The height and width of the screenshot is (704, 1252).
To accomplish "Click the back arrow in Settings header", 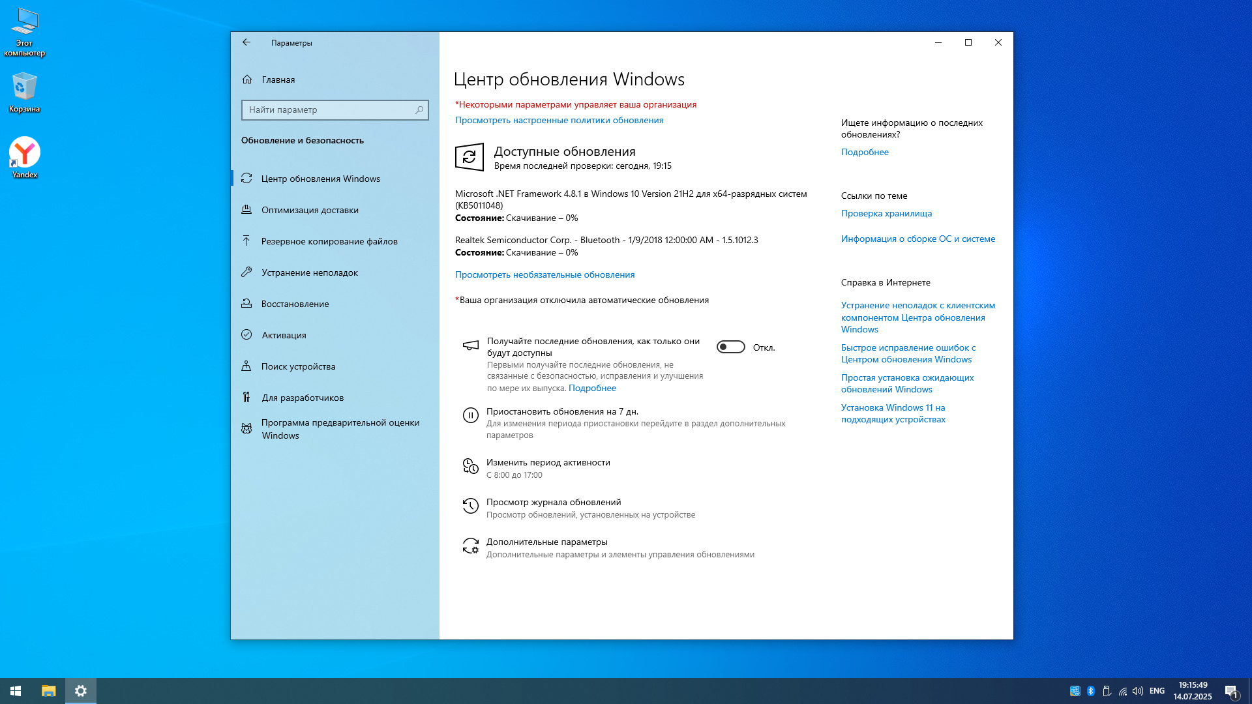I will pos(246,42).
